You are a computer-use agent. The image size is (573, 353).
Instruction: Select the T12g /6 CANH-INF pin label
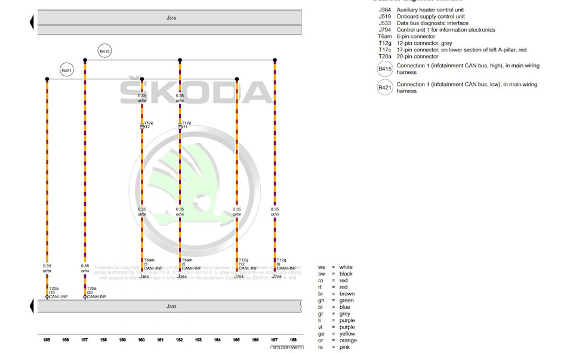click(286, 264)
